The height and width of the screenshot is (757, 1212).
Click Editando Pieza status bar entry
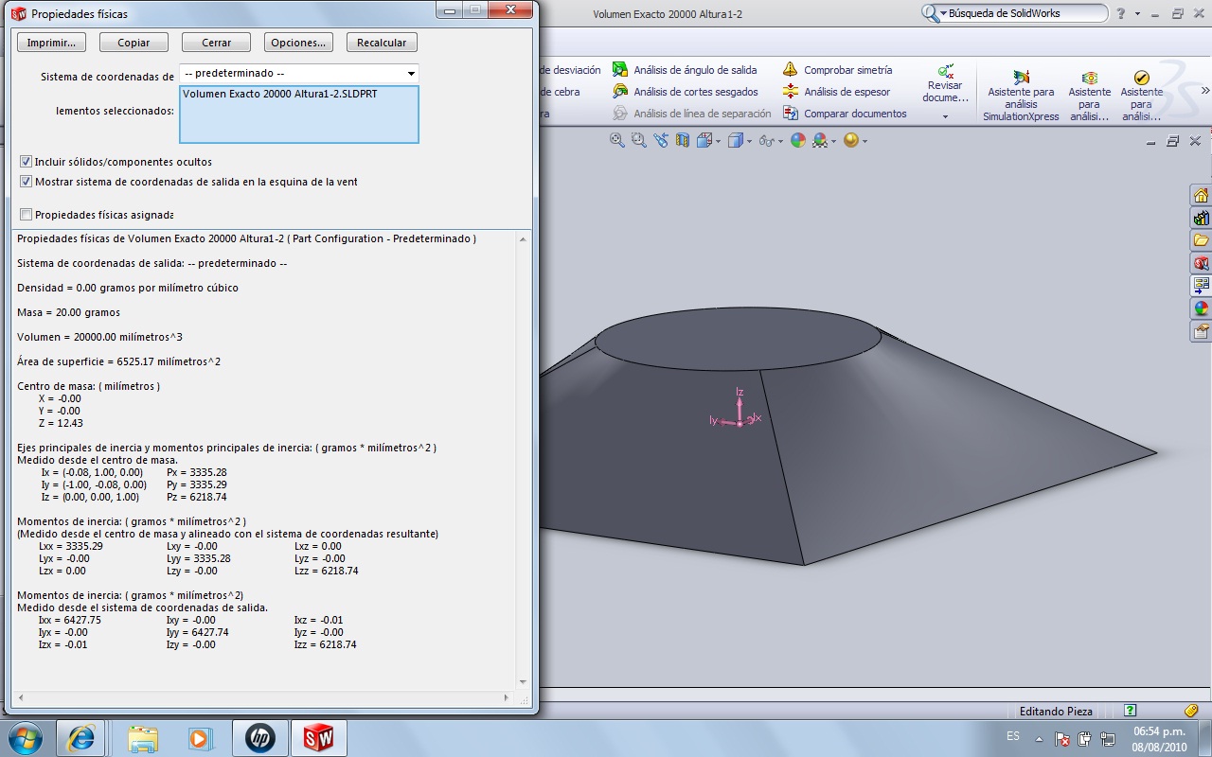1056,711
